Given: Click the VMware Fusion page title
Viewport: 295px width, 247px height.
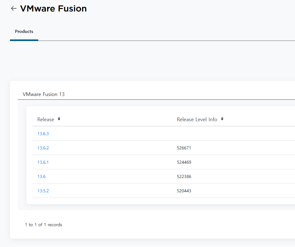Looking at the screenshot, I should pyautogui.click(x=53, y=8).
